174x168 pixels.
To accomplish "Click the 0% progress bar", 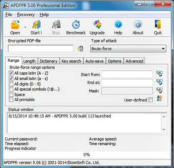I will [x=87, y=155].
